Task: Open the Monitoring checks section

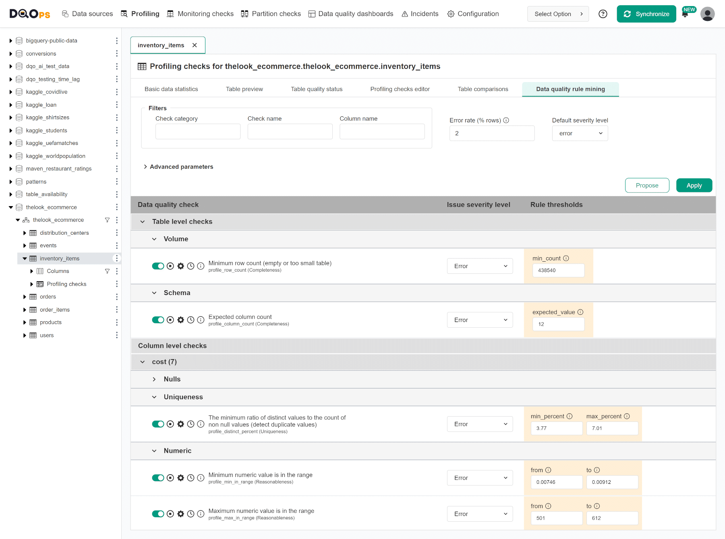Action: 200,14
